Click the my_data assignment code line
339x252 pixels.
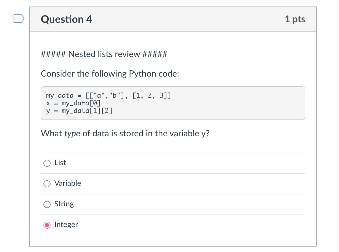[109, 96]
